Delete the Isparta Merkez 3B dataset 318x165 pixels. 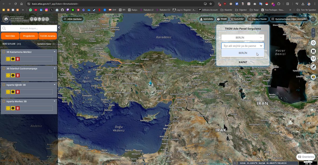[x=18, y=108]
